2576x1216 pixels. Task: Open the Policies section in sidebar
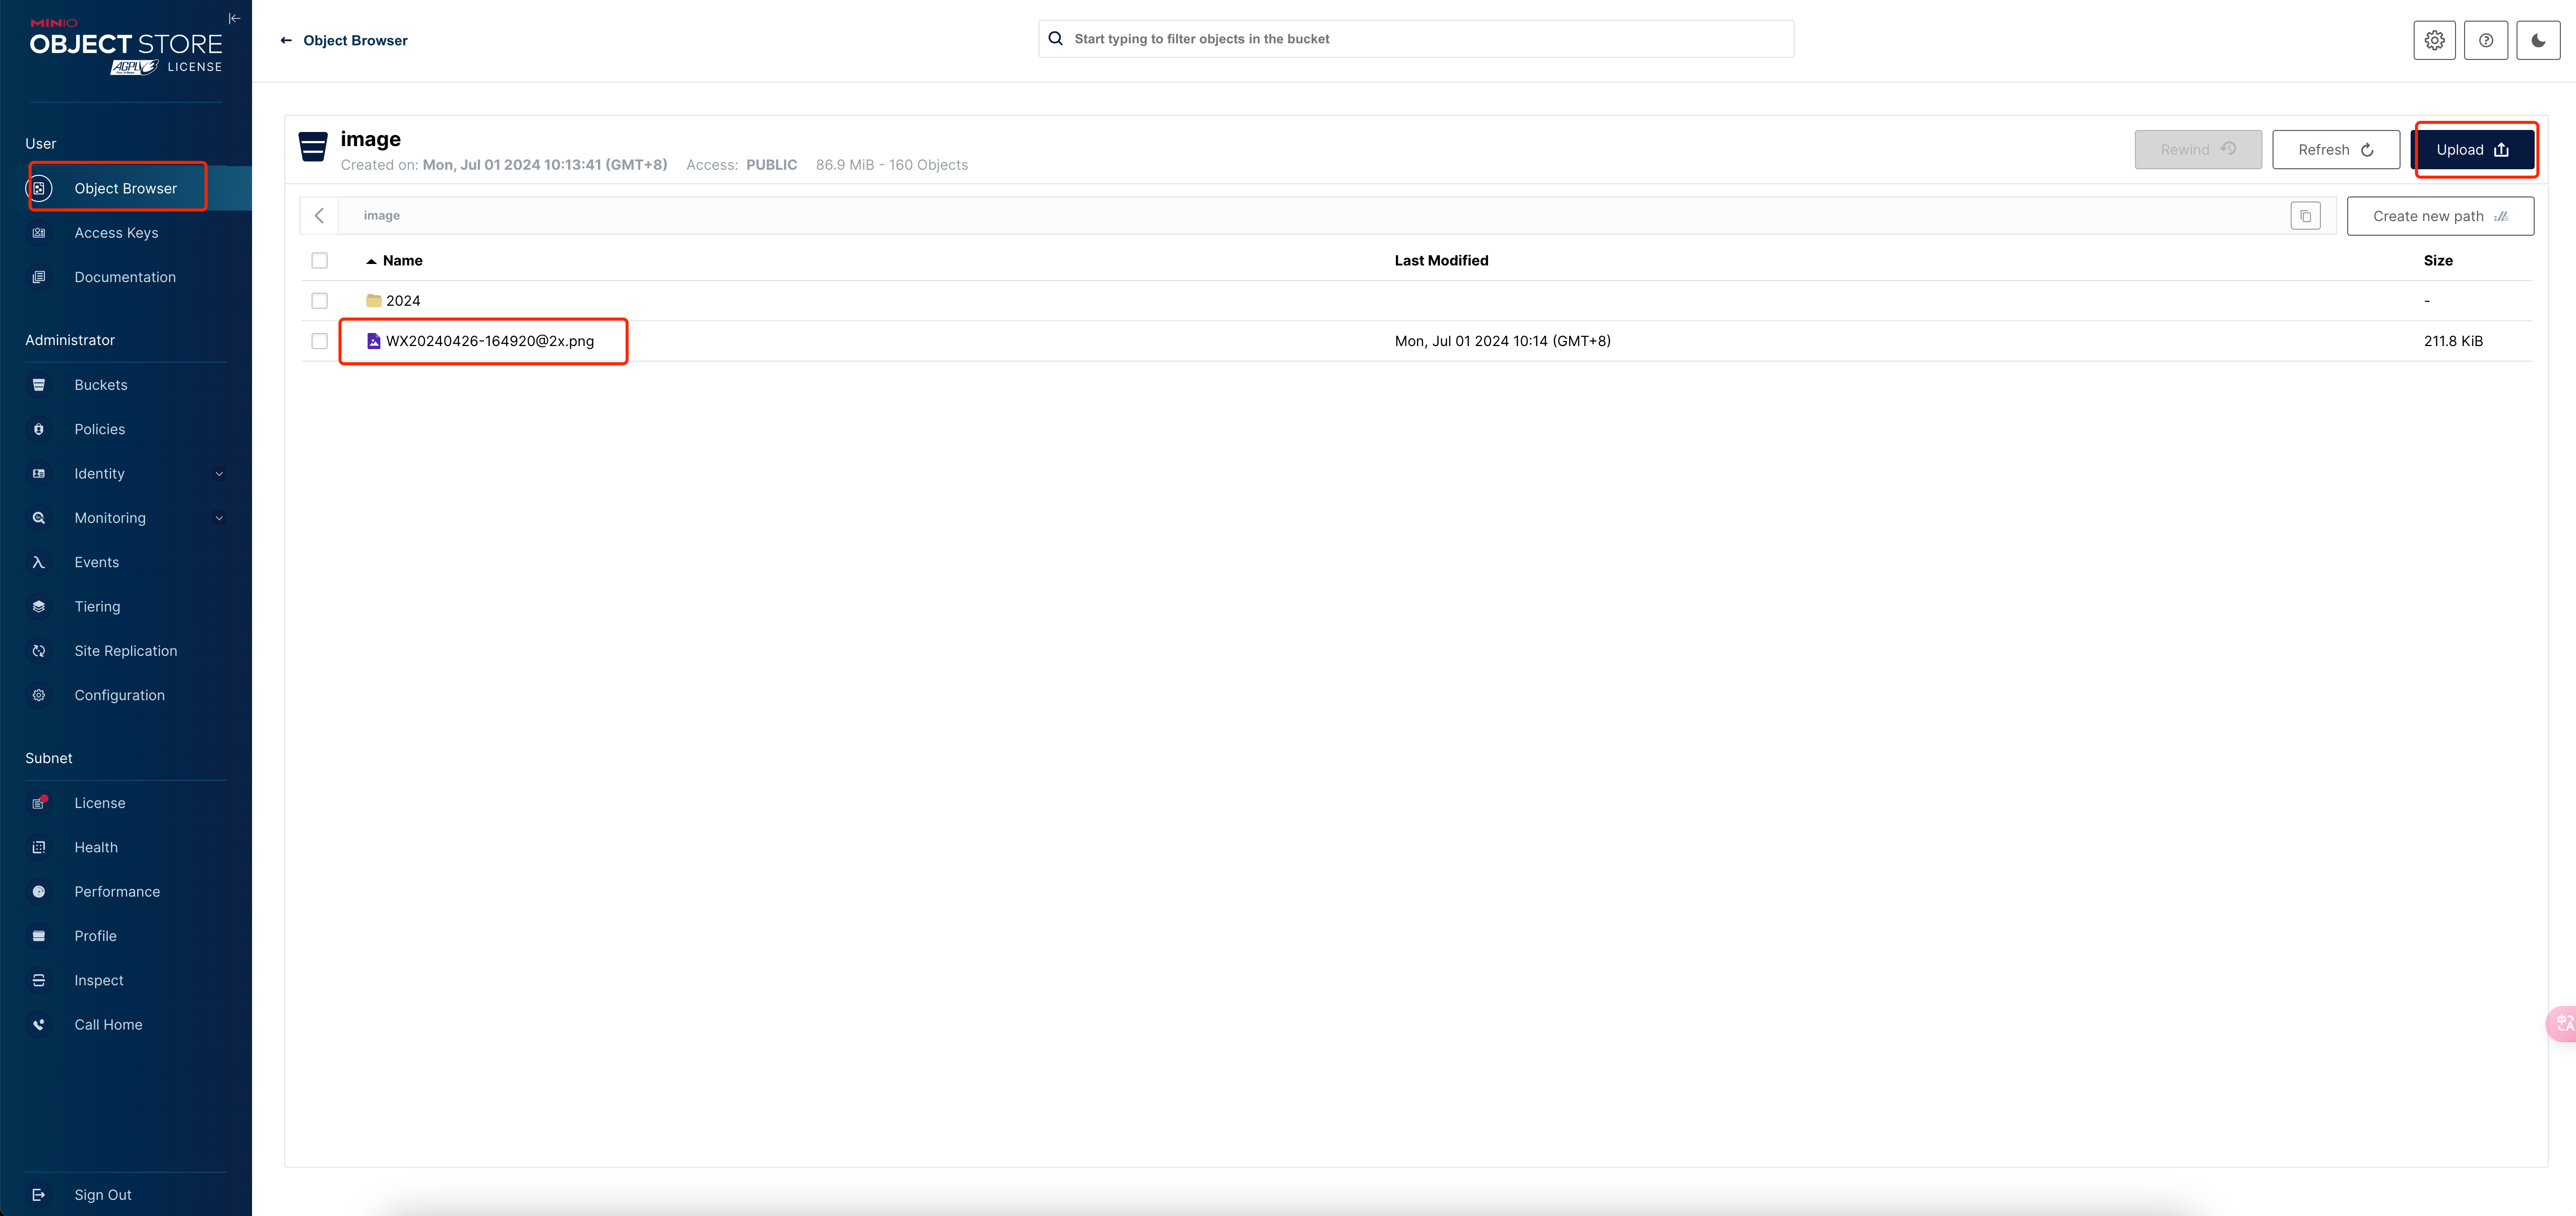[99, 428]
